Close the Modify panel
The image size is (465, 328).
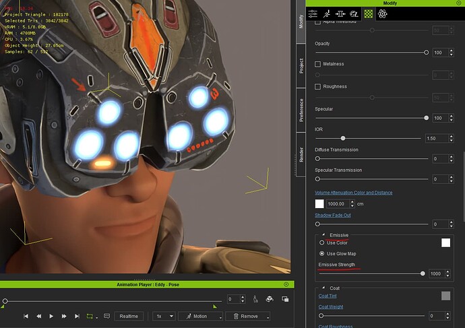click(x=458, y=3)
